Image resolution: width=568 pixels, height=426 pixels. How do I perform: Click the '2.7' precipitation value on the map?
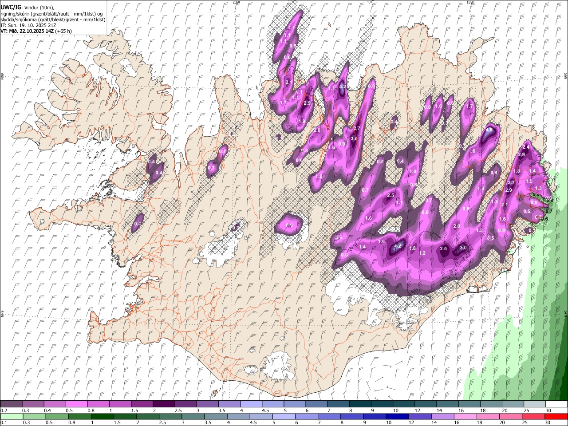[356, 128]
